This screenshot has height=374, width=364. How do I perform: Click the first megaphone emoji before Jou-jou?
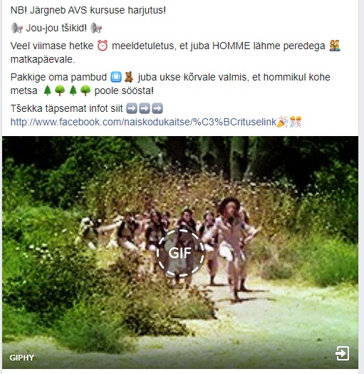pyautogui.click(x=17, y=28)
